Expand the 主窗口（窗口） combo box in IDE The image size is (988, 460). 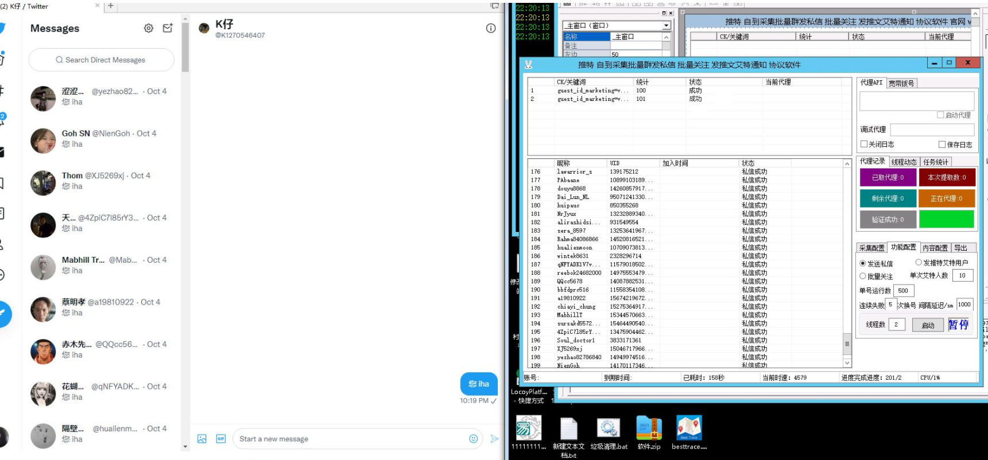(x=666, y=25)
